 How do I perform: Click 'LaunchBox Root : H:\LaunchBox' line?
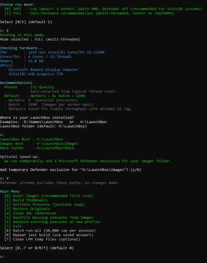(x=32, y=139)
